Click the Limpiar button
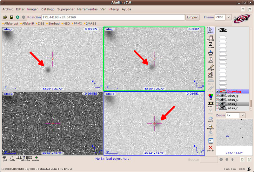The height and width of the screenshot is (172, 254). pos(192,17)
